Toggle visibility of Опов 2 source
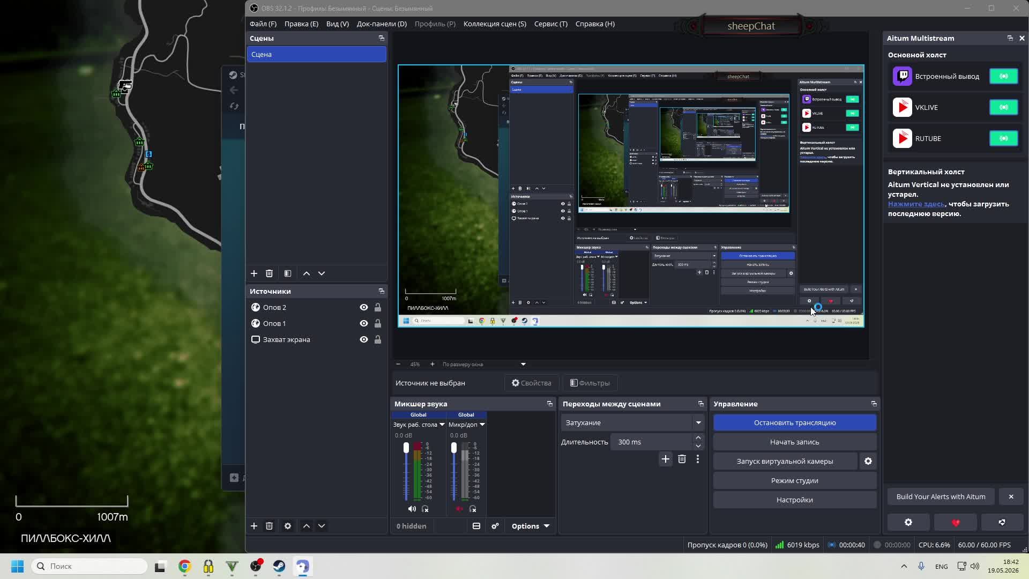The width and height of the screenshot is (1029, 579). [364, 307]
